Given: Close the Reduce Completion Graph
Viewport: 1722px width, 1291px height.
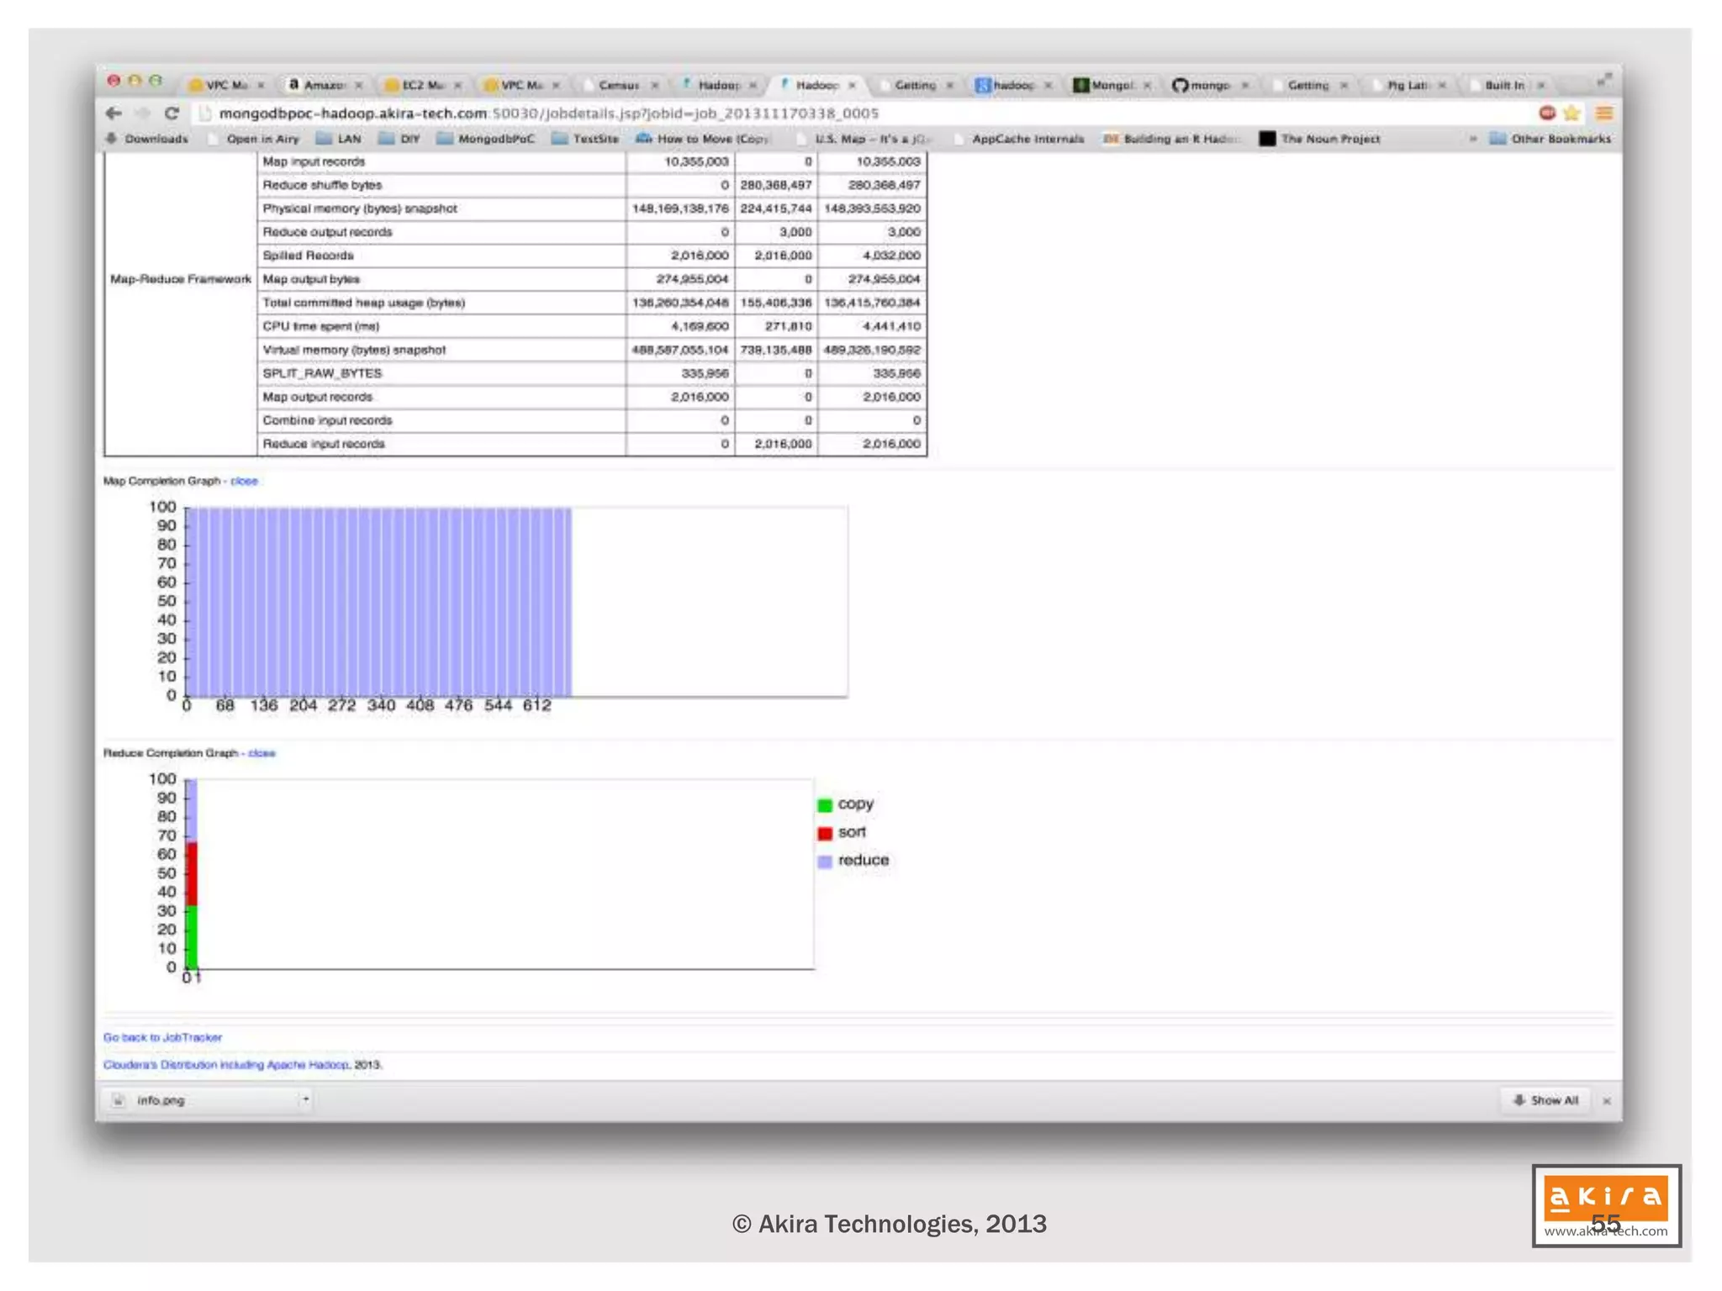Looking at the screenshot, I should click(x=261, y=753).
